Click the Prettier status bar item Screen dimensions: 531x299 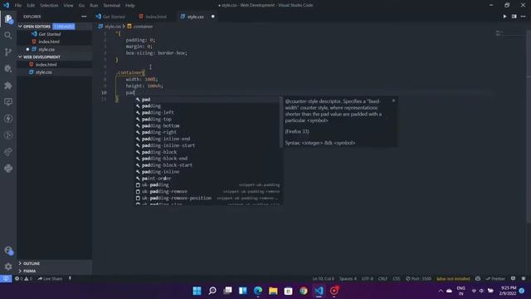tap(495, 279)
